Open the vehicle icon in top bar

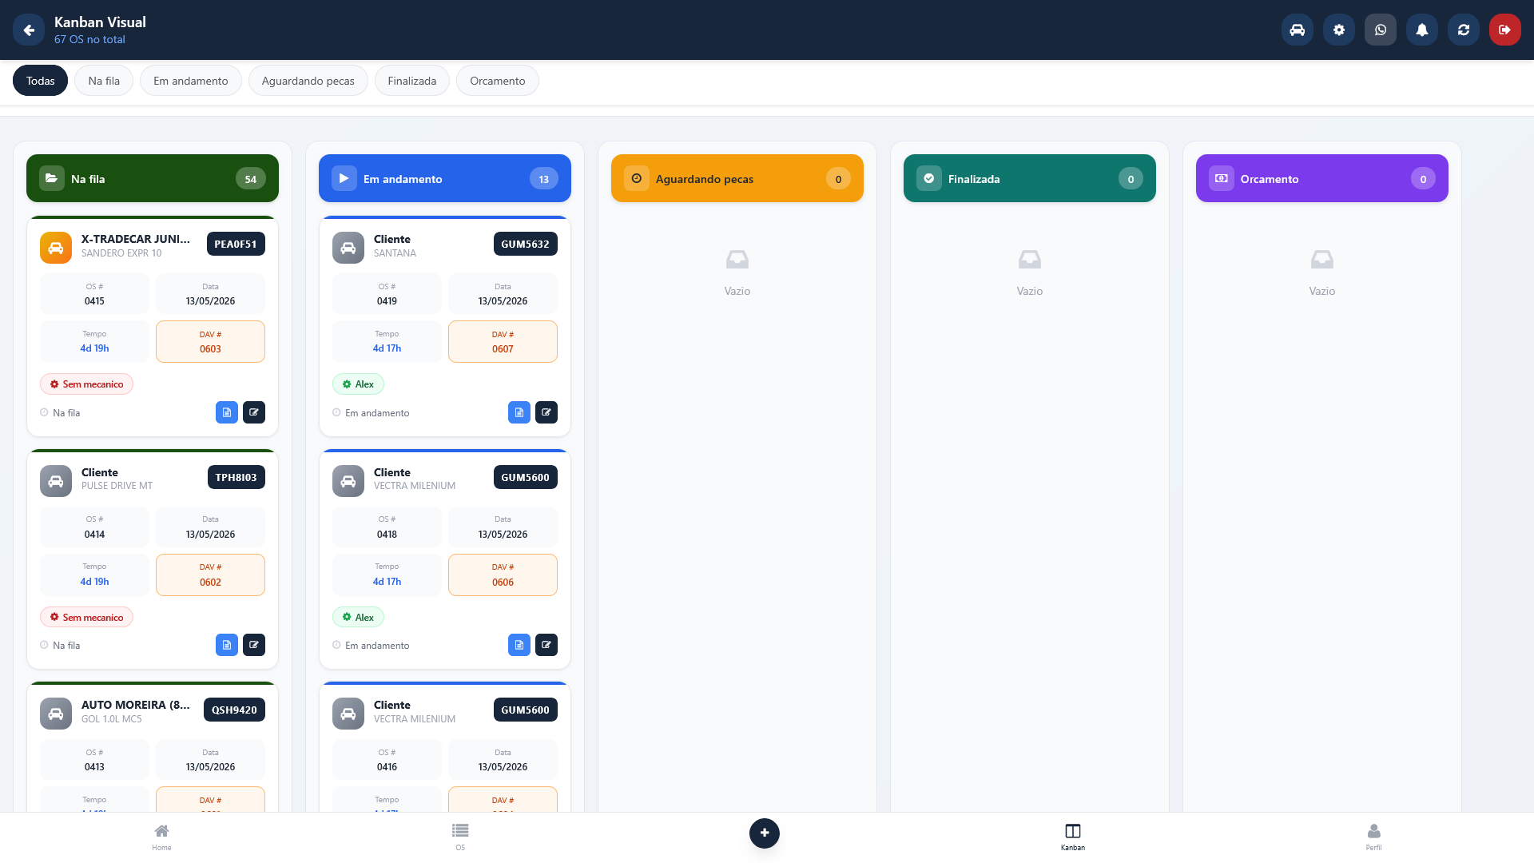point(1298,30)
